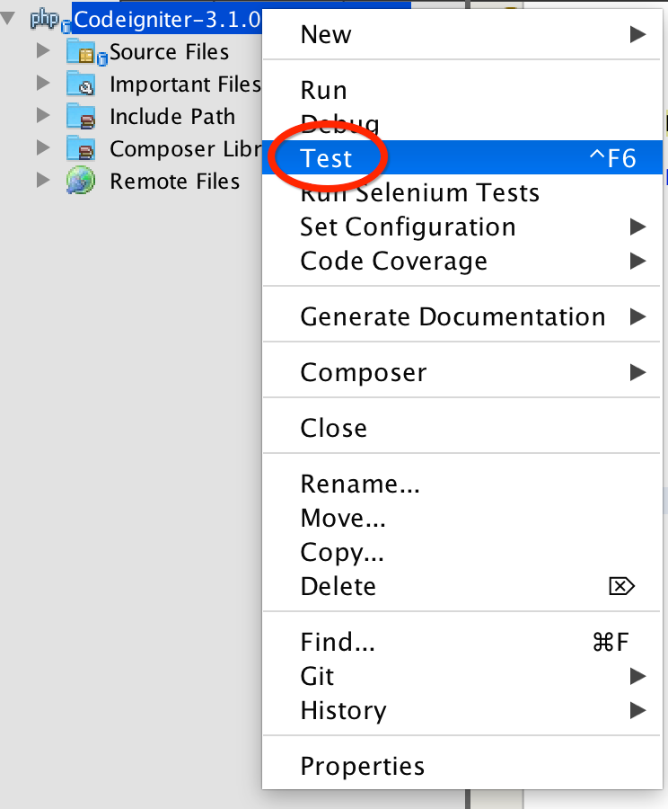Select Find... in the context menu
The height and width of the screenshot is (809, 668).
[x=462, y=642]
